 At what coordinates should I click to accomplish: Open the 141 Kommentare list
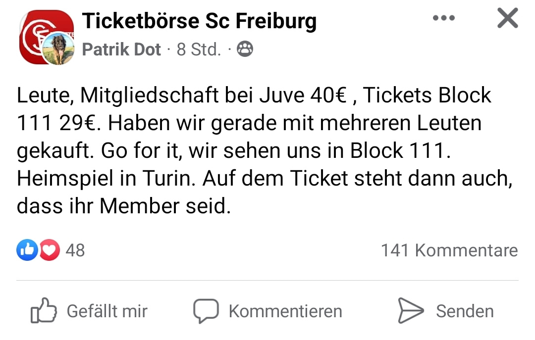click(x=449, y=250)
